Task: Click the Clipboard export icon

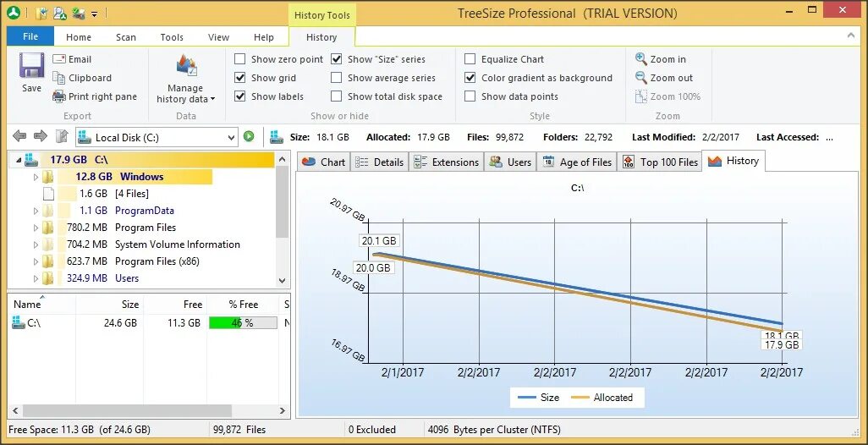Action: coord(59,78)
